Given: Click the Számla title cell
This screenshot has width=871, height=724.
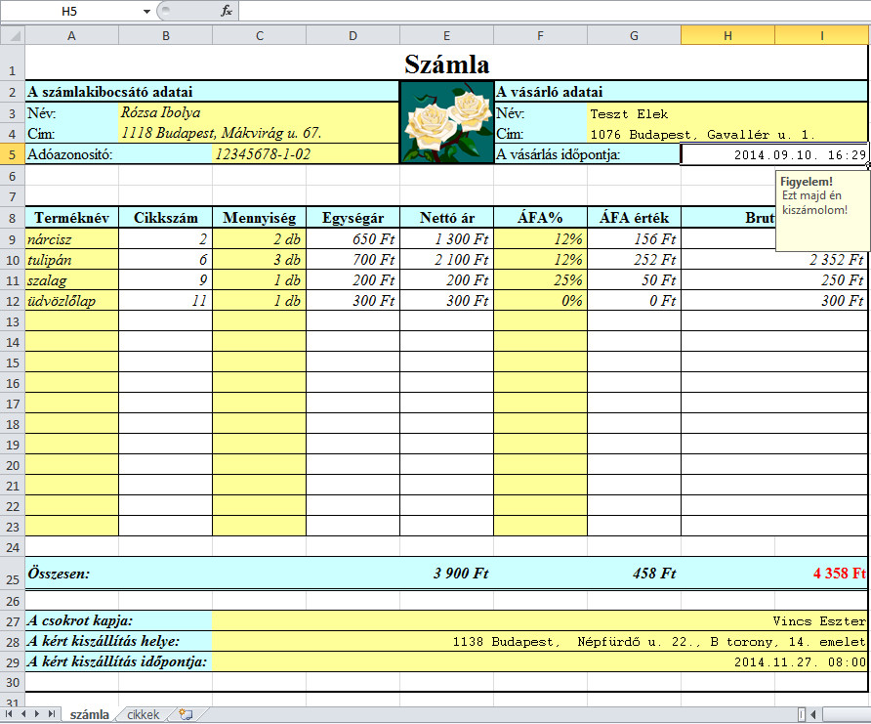Looking at the screenshot, I should pyautogui.click(x=446, y=64).
